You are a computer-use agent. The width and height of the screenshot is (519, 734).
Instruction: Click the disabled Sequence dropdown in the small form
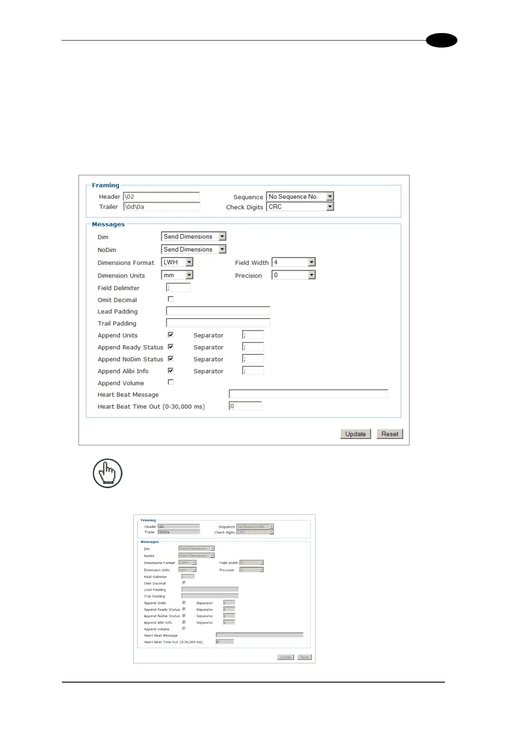point(255,527)
